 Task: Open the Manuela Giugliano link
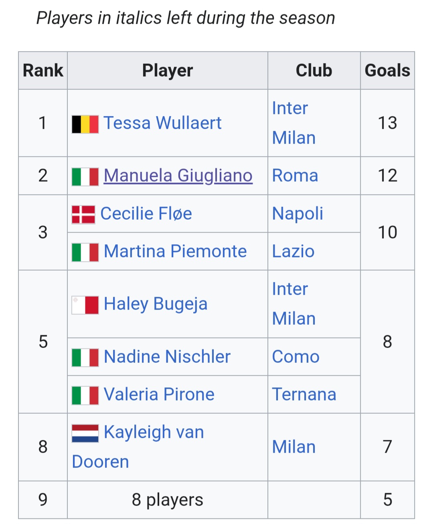(x=178, y=176)
